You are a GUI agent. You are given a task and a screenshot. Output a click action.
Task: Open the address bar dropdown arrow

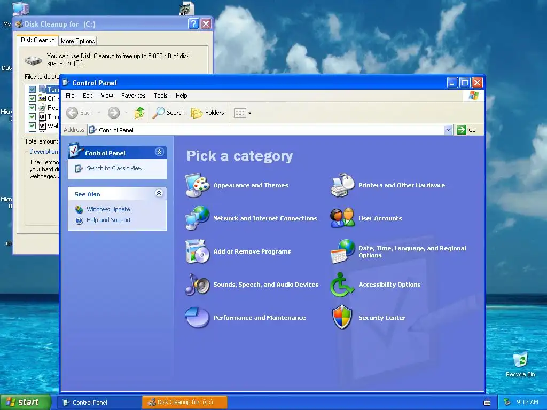(448, 130)
